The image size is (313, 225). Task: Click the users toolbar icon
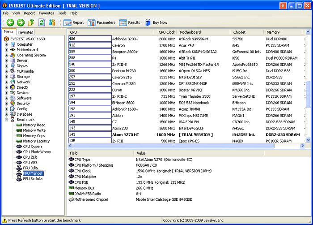coord(52,22)
